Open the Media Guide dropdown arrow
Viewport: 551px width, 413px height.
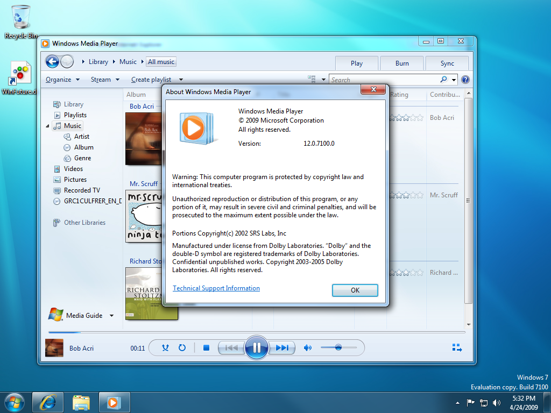pos(112,316)
